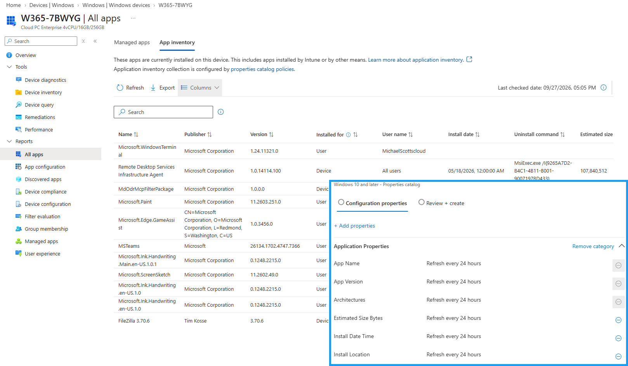Open Device compliance report
The image size is (628, 366).
[45, 192]
